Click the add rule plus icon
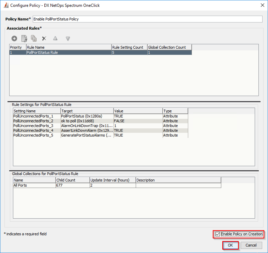Viewport: 268px width, 253px height. click(x=14, y=38)
